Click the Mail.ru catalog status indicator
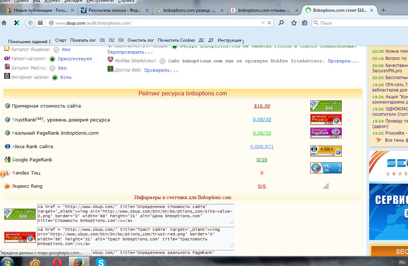This screenshot has height=266, width=408. coord(52,68)
